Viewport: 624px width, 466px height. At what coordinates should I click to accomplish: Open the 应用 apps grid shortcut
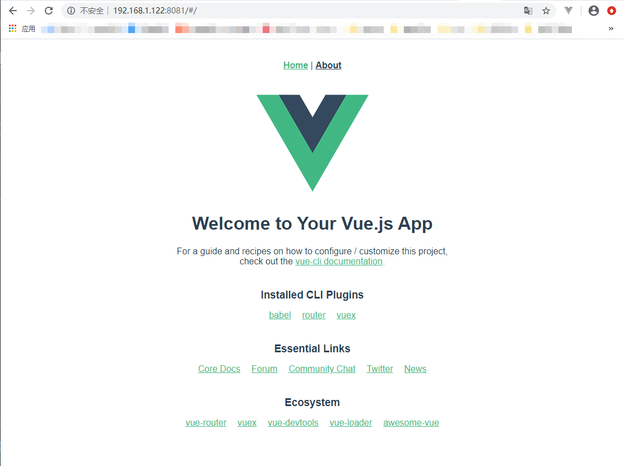[x=22, y=29]
